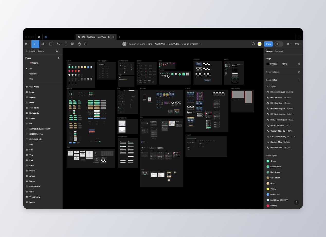Click the headphones audio icon
The image size is (326, 237).
[x=253, y=44]
